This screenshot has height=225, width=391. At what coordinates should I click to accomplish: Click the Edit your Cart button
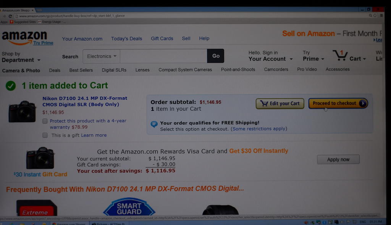pyautogui.click(x=280, y=103)
